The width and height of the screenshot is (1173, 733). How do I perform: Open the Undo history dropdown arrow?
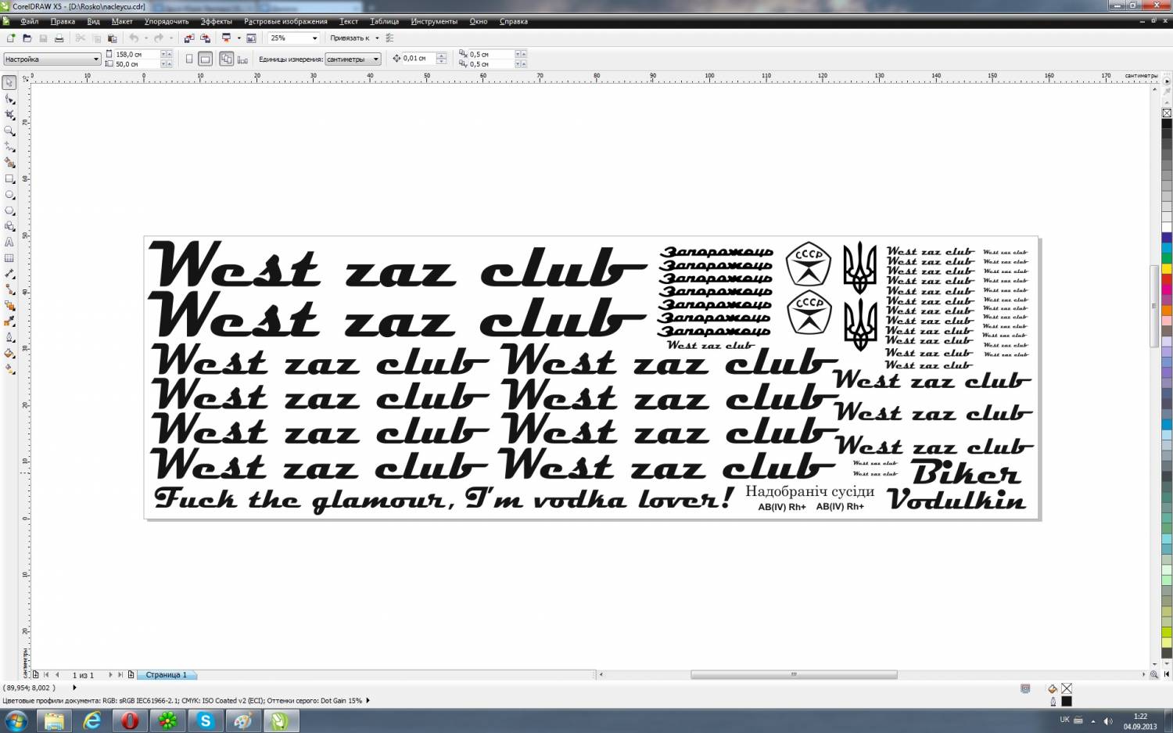145,38
